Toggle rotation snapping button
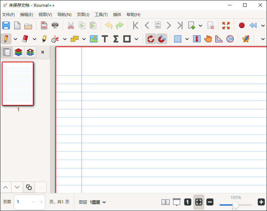Screen dimensions: 267x211 (150, 39)
